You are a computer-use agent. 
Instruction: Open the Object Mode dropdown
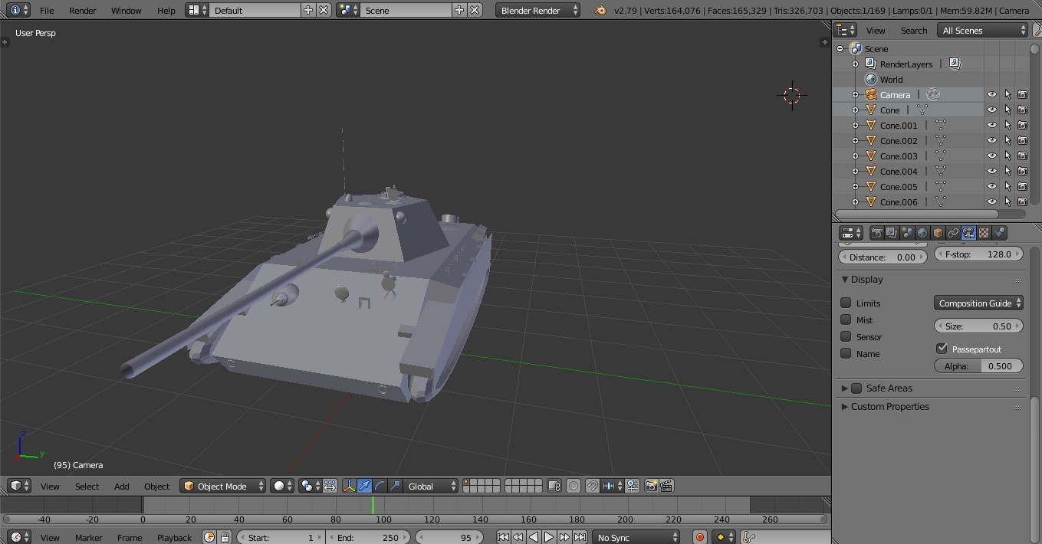pyautogui.click(x=222, y=486)
